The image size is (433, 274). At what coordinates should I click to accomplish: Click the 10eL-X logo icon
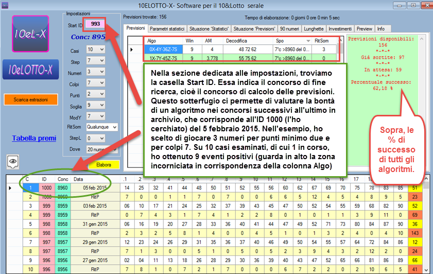tap(30, 33)
